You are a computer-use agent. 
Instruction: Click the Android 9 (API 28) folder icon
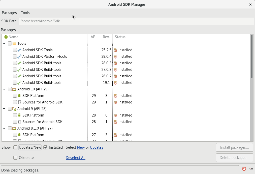click(x=14, y=109)
